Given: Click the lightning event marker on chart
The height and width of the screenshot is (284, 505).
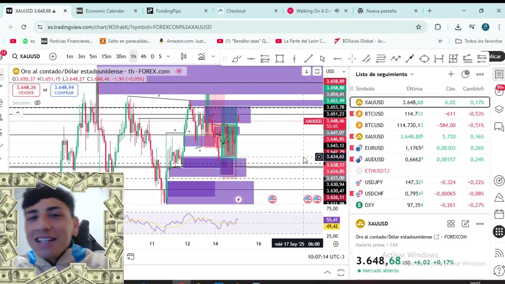Looking at the screenshot, I should click(x=238, y=200).
